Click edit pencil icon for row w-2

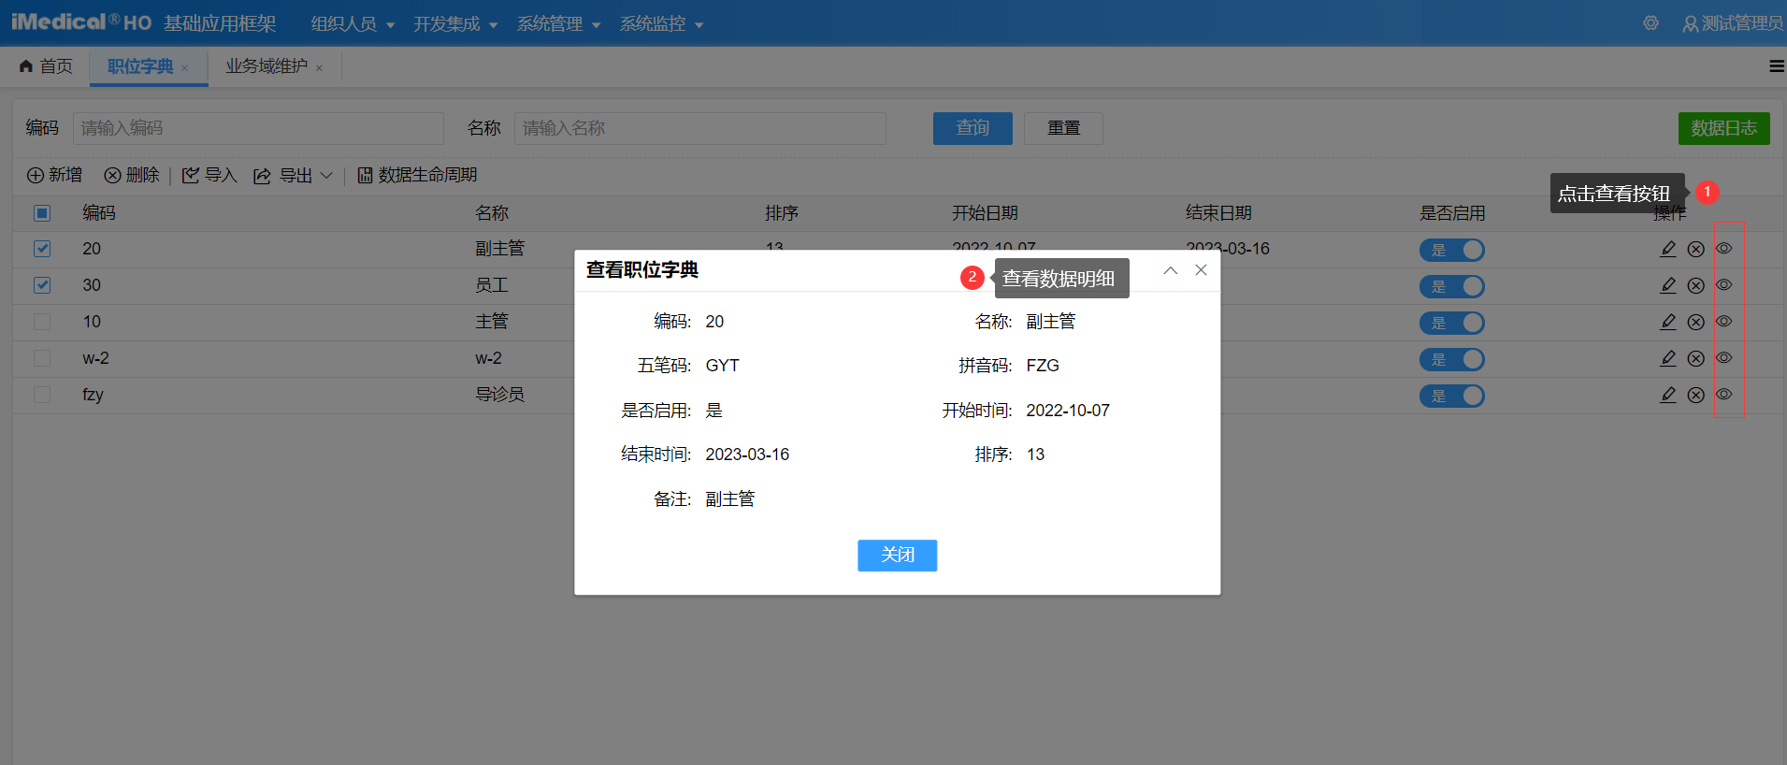(1668, 358)
